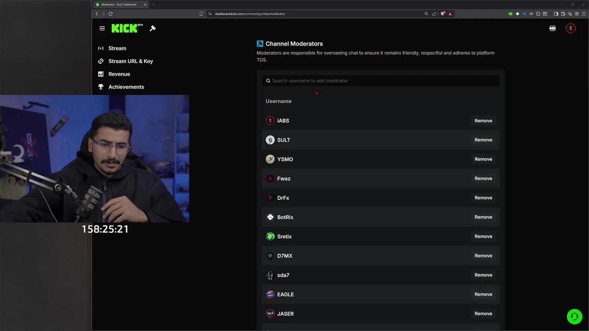Open a new browser tab

click(154, 5)
